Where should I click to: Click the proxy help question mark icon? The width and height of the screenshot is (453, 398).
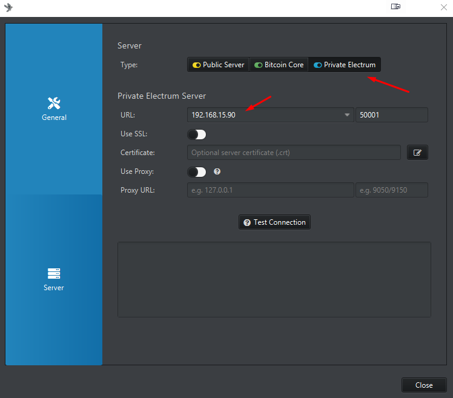(x=217, y=171)
